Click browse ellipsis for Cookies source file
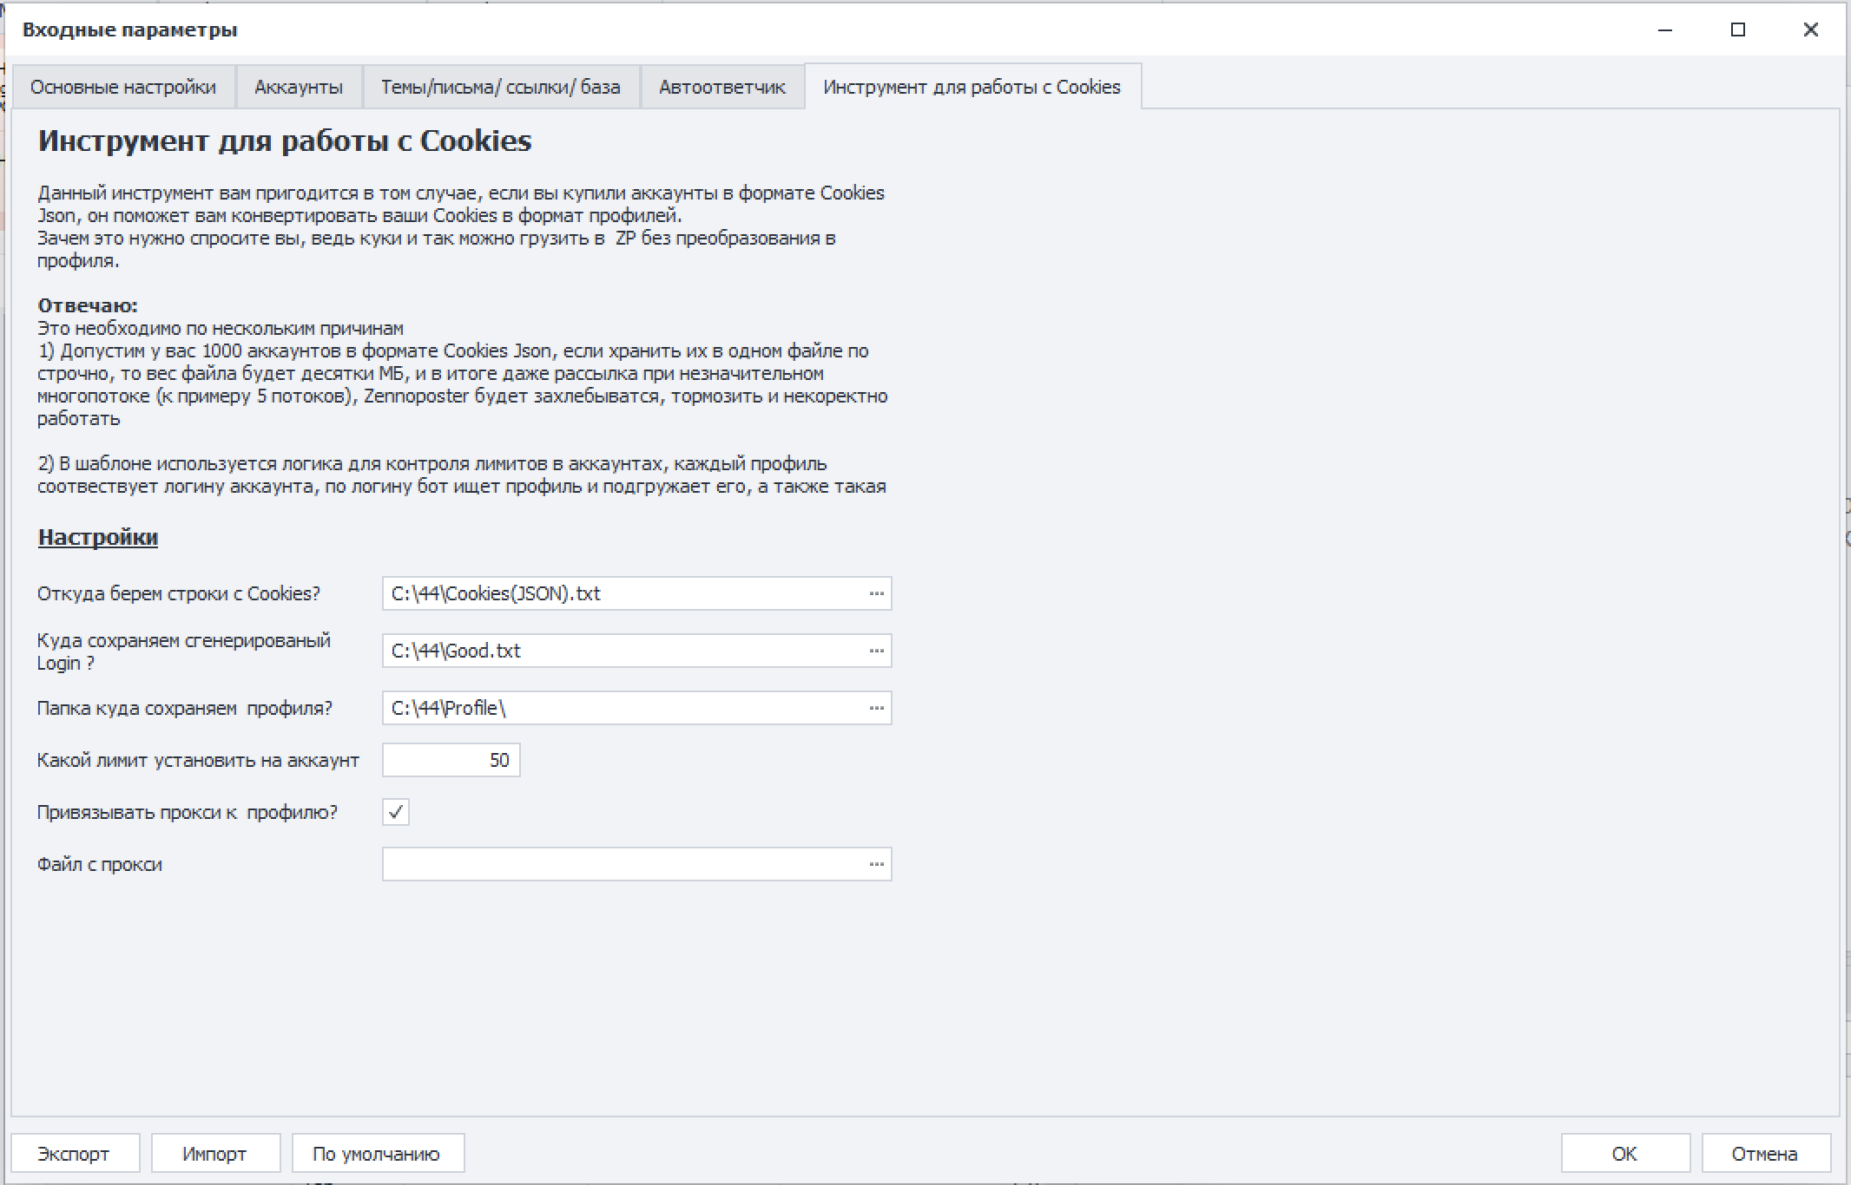1851x1185 pixels. click(876, 594)
